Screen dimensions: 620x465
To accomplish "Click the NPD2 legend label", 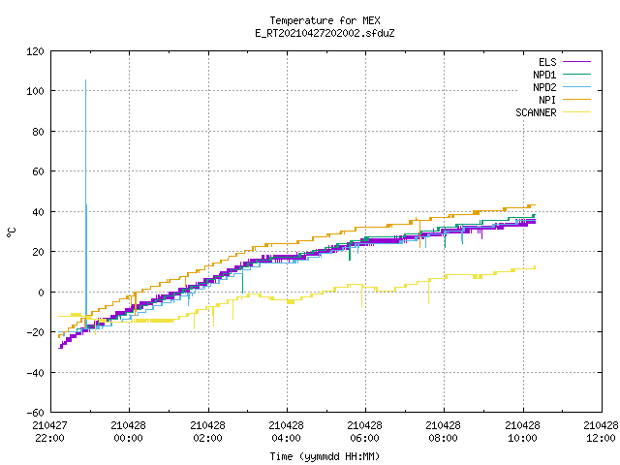I will coord(544,87).
